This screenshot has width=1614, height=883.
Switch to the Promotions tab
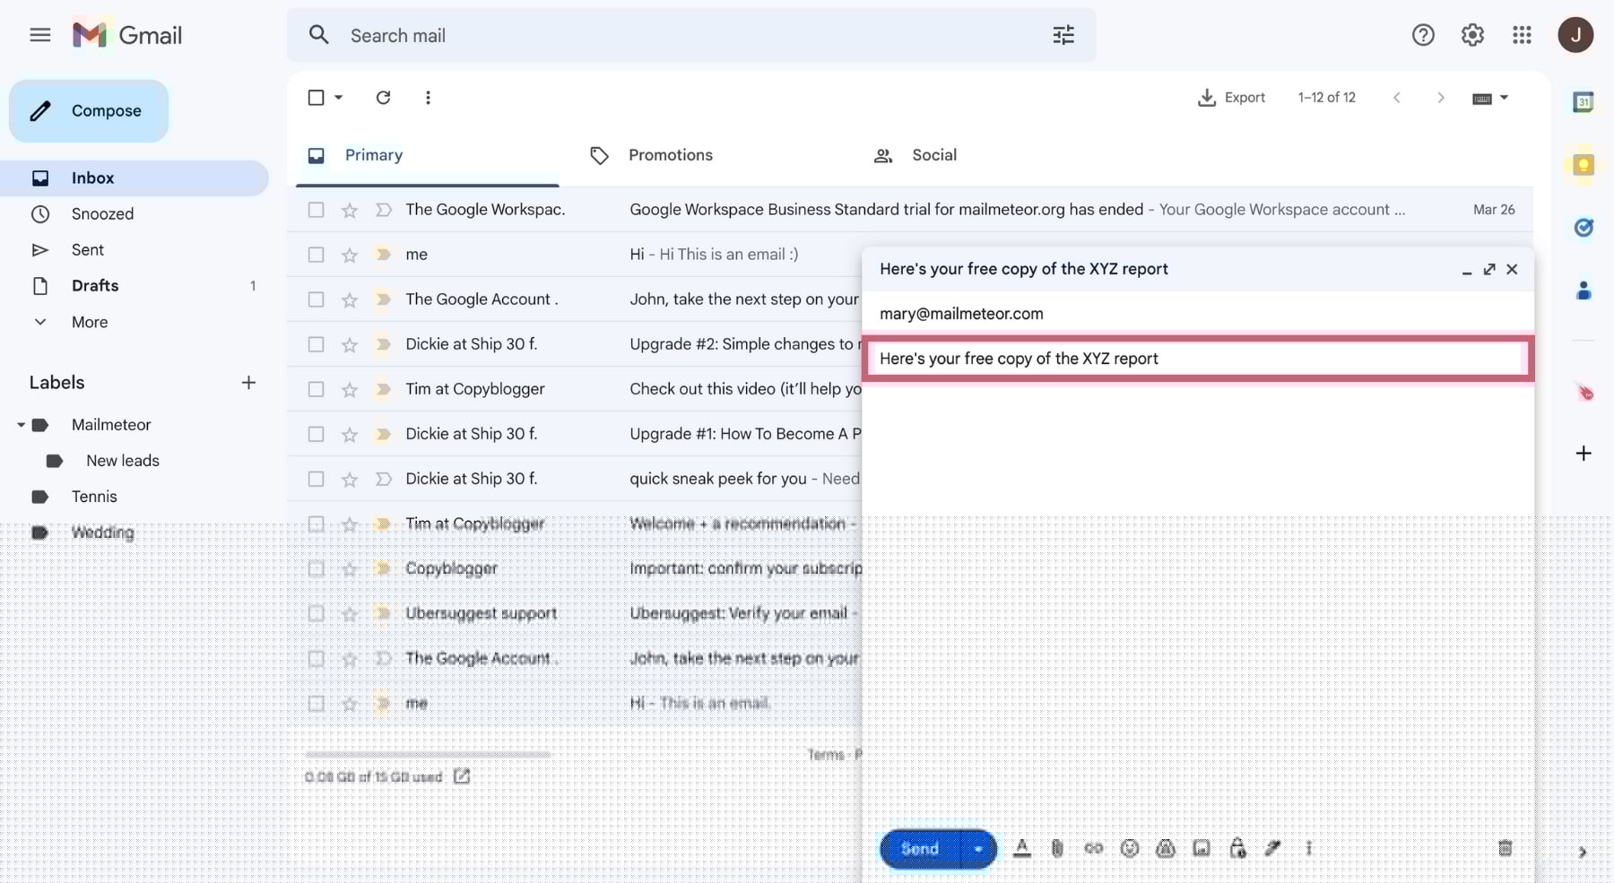click(670, 155)
